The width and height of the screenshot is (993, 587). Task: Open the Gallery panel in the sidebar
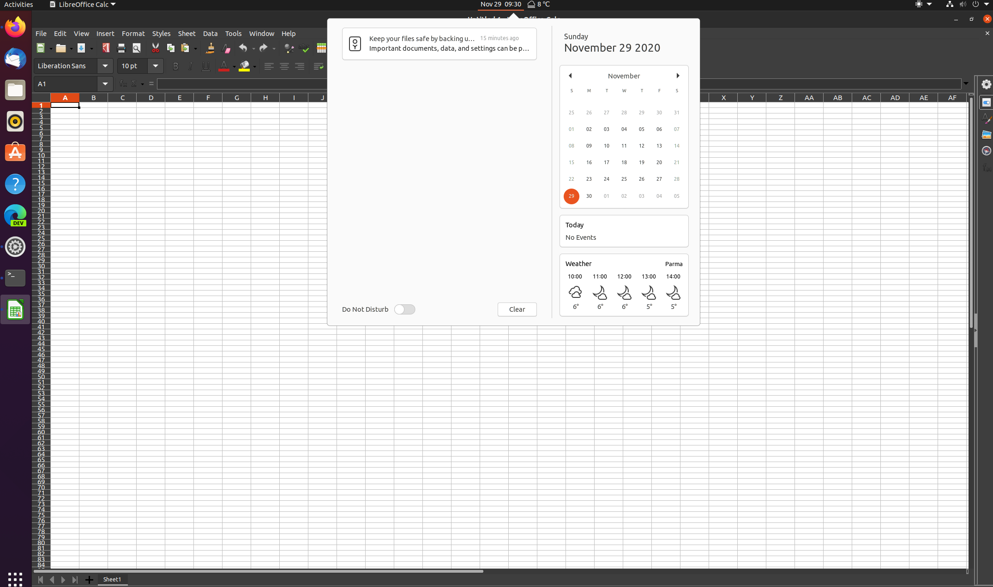[x=987, y=134]
